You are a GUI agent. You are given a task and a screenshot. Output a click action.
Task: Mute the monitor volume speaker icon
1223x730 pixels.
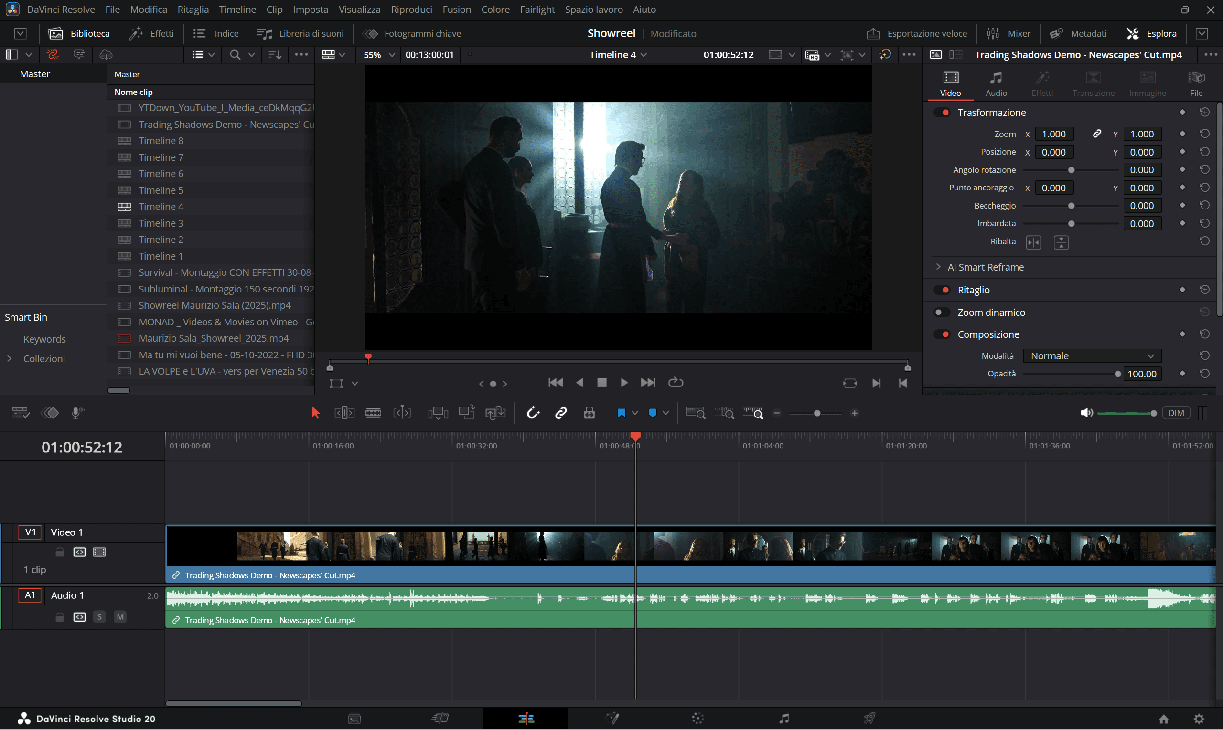(x=1086, y=413)
